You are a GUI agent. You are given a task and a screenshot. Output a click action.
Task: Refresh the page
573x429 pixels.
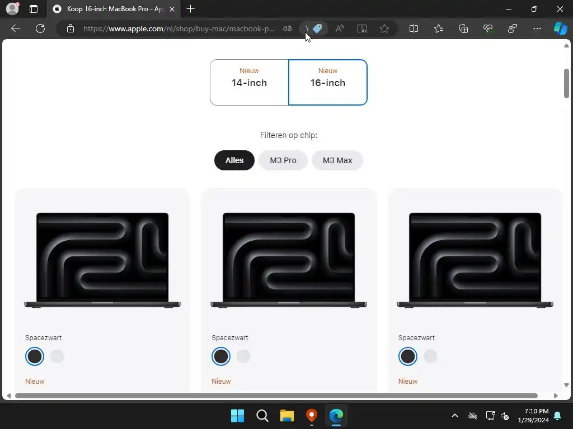click(x=40, y=28)
